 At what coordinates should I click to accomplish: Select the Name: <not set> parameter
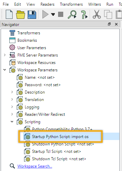39,77
